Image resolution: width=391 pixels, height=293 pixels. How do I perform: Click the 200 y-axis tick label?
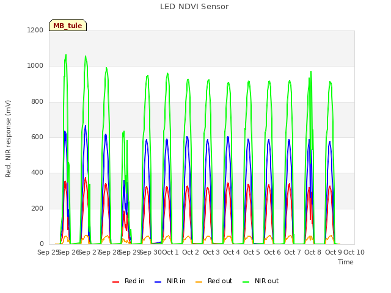coord(37,208)
